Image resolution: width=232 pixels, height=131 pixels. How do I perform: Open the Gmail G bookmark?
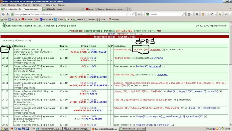[36, 19]
